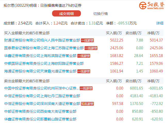Click sell amount 6001.65

136,88
